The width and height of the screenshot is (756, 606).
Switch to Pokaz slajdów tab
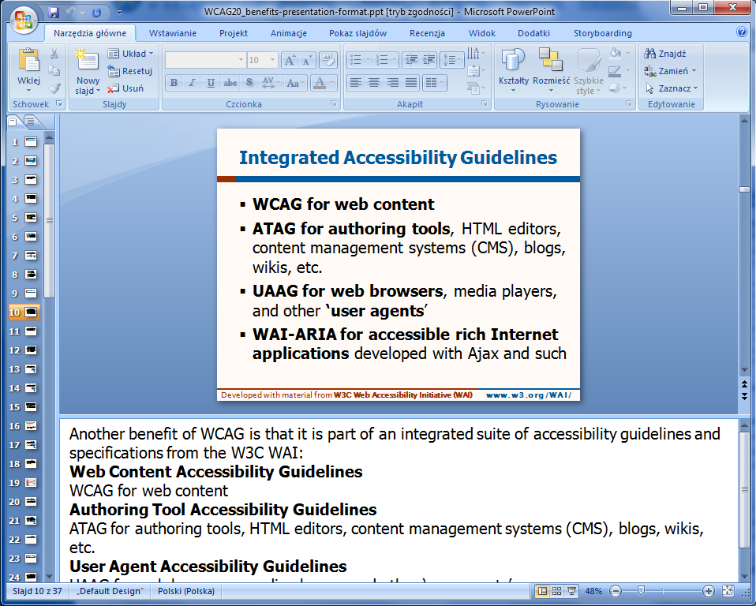click(357, 33)
